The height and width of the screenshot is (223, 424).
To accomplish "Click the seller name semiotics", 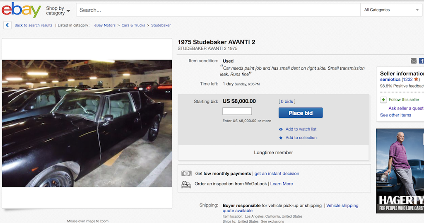I will tap(390, 79).
